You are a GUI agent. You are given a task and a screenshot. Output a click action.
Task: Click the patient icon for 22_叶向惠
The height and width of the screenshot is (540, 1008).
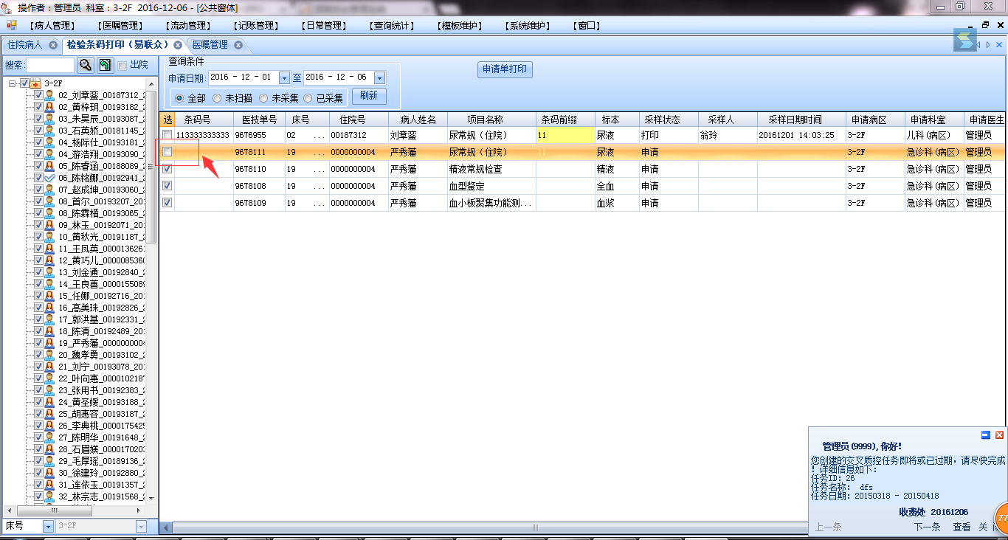tap(49, 378)
